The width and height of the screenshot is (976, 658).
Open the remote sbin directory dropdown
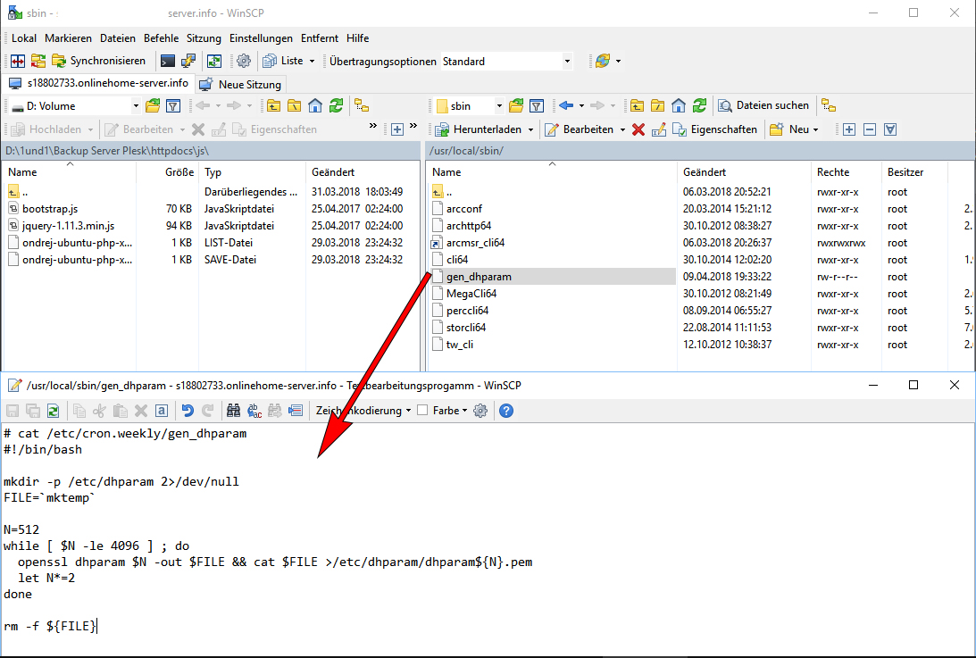[x=499, y=106]
